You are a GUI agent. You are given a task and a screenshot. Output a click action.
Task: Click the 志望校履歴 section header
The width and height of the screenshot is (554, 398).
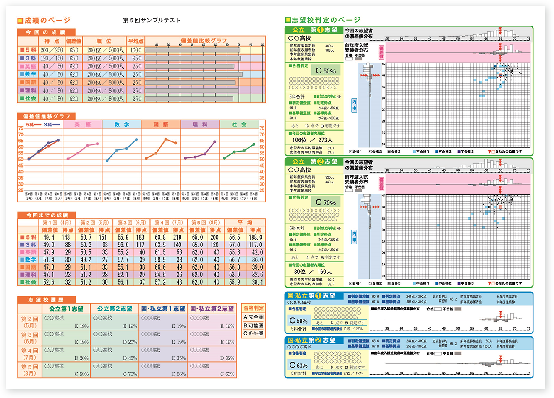coord(46,300)
